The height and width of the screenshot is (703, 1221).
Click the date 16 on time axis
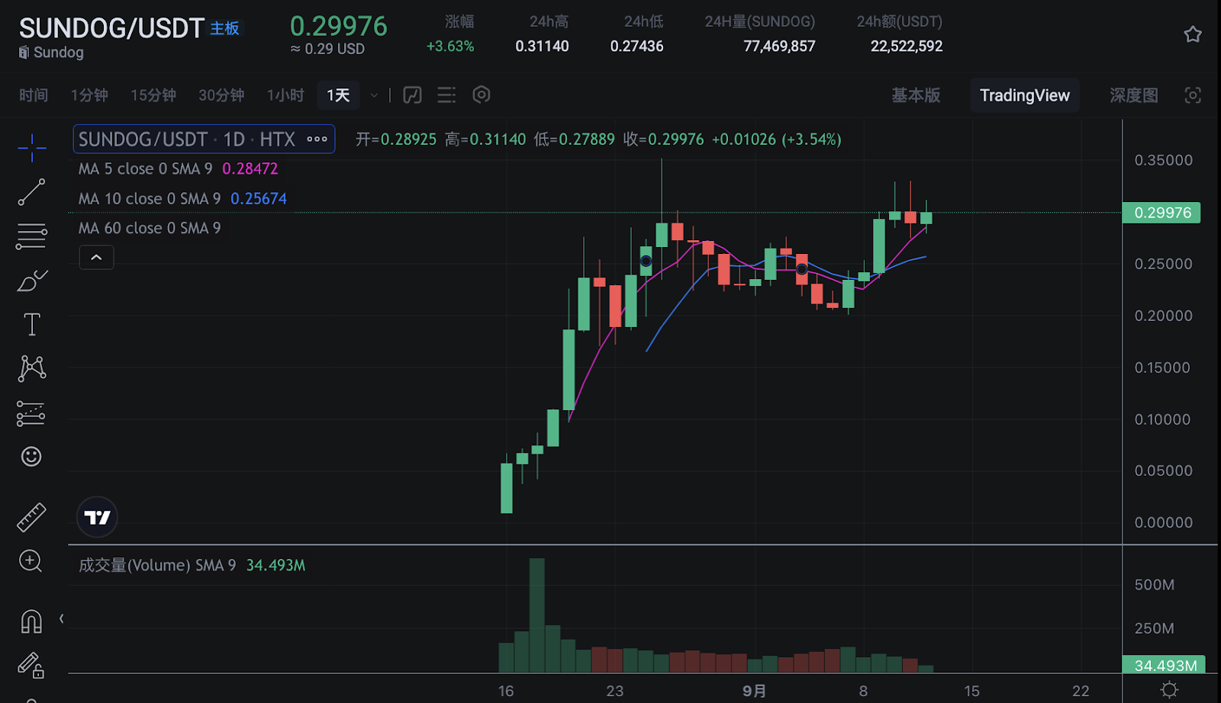pyautogui.click(x=506, y=691)
